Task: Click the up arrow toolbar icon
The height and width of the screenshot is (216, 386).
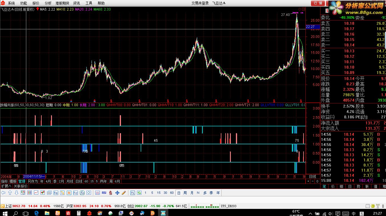Action: pyautogui.click(x=10, y=193)
